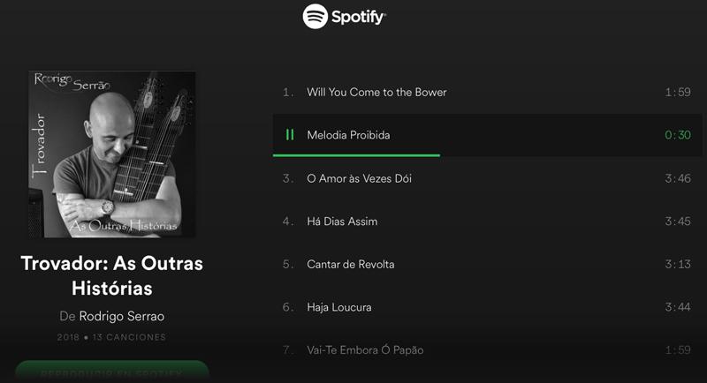Click track number 4 beside Há Dias Assim

(x=288, y=222)
